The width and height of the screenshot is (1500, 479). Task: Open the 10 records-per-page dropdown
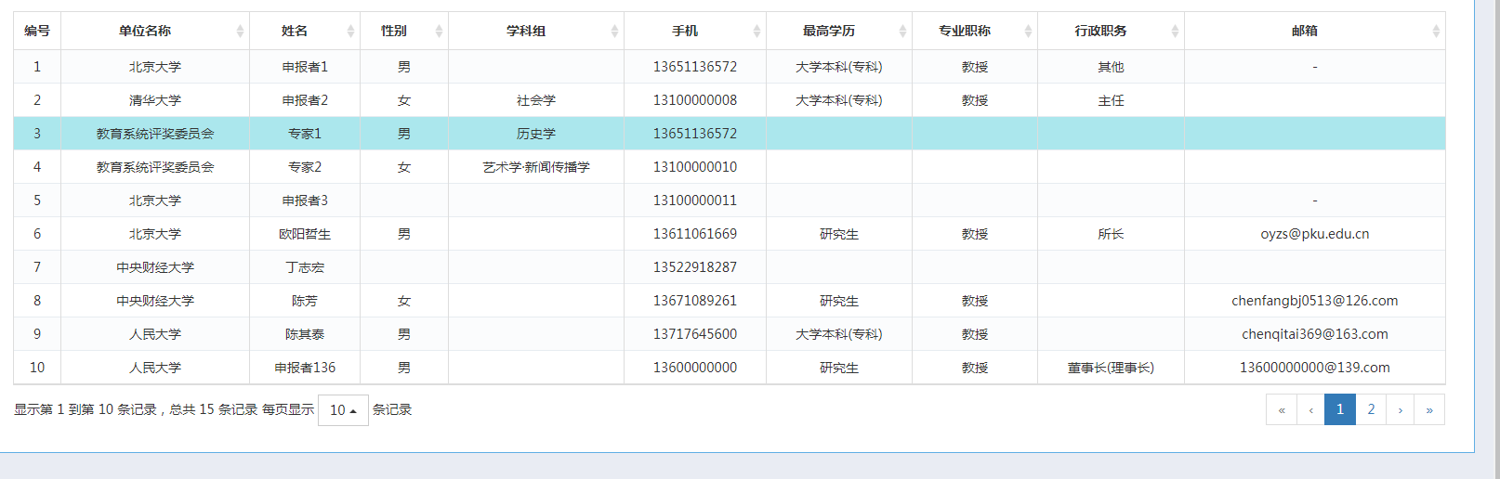point(343,410)
